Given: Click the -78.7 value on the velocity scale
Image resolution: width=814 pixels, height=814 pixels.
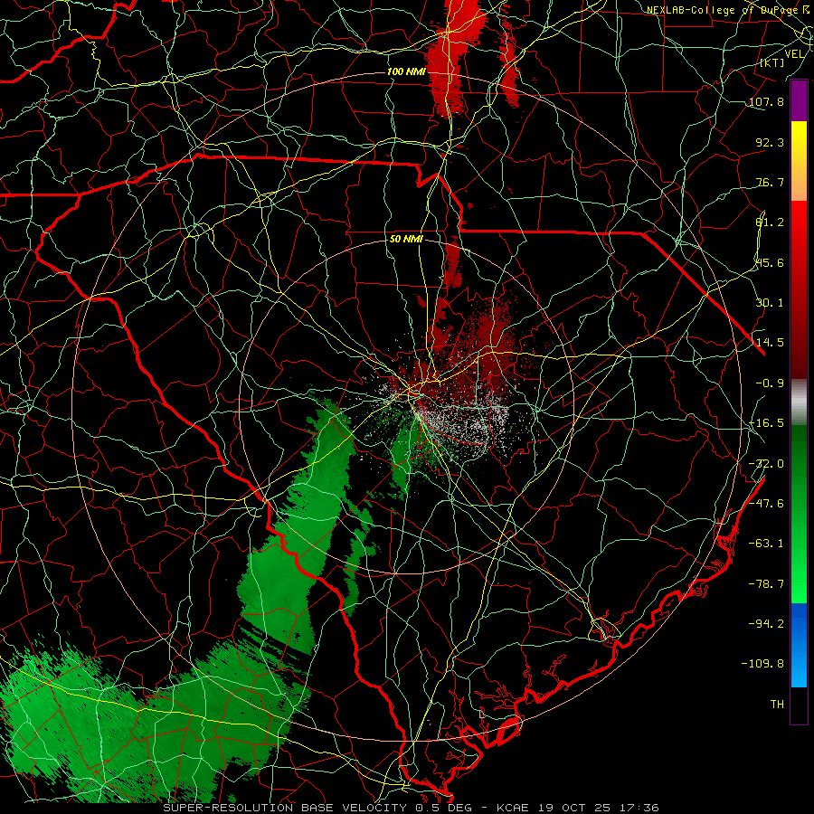Looking at the screenshot, I should click(766, 584).
